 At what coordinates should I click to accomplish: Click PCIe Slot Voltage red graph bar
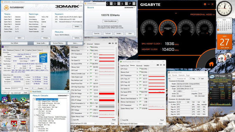pyautogui.click(x=107, y=94)
